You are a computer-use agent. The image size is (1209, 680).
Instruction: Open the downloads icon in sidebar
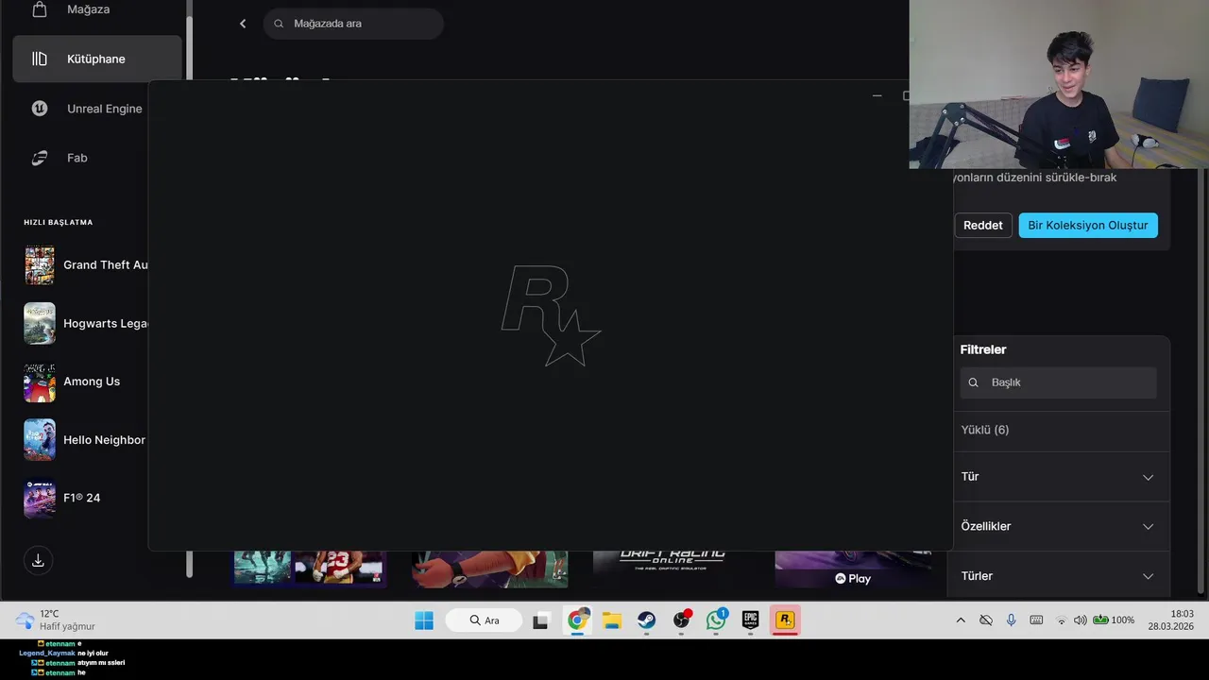[38, 560]
